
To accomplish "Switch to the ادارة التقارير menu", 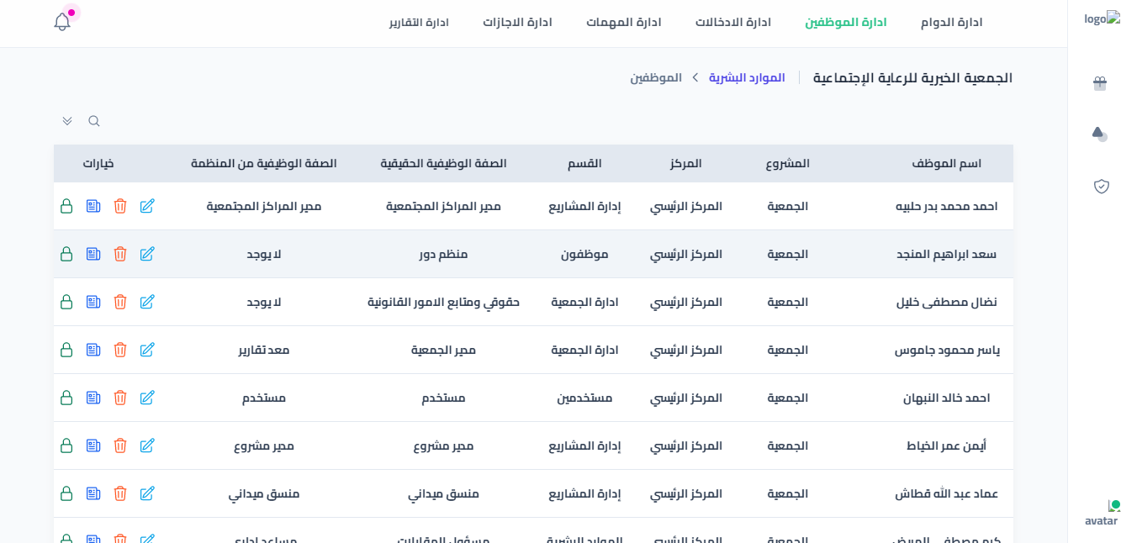I will click(x=419, y=23).
